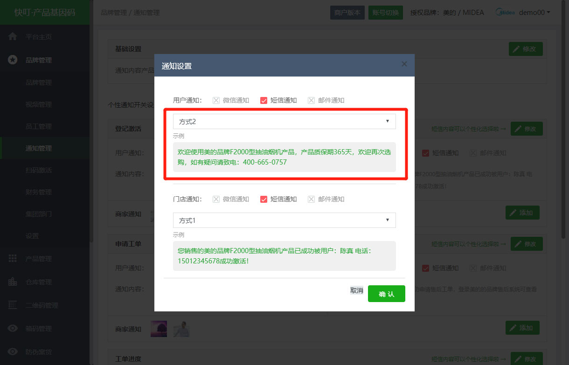Toggle 微信通知 under 门店通知 in dialog
The height and width of the screenshot is (365, 569).
(216, 199)
